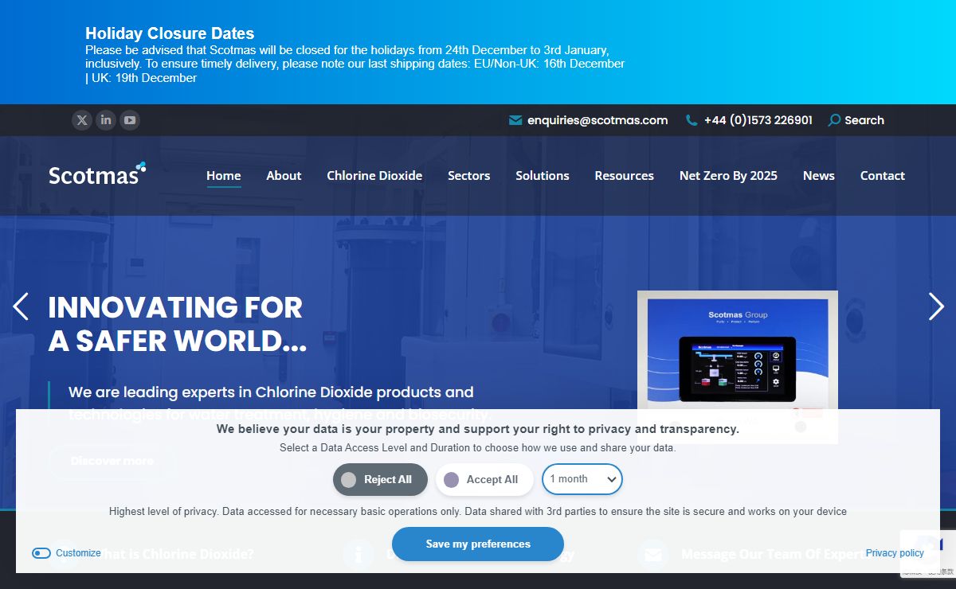Click Save my preferences button

point(478,544)
